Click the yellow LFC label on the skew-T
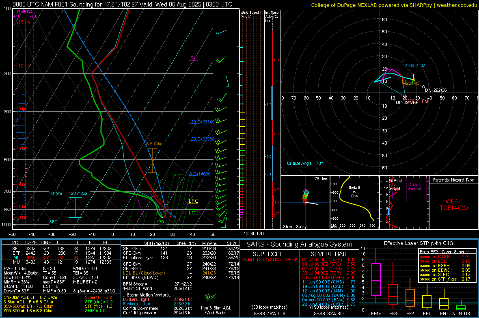This screenshot has width=479, height=318. [x=193, y=201]
